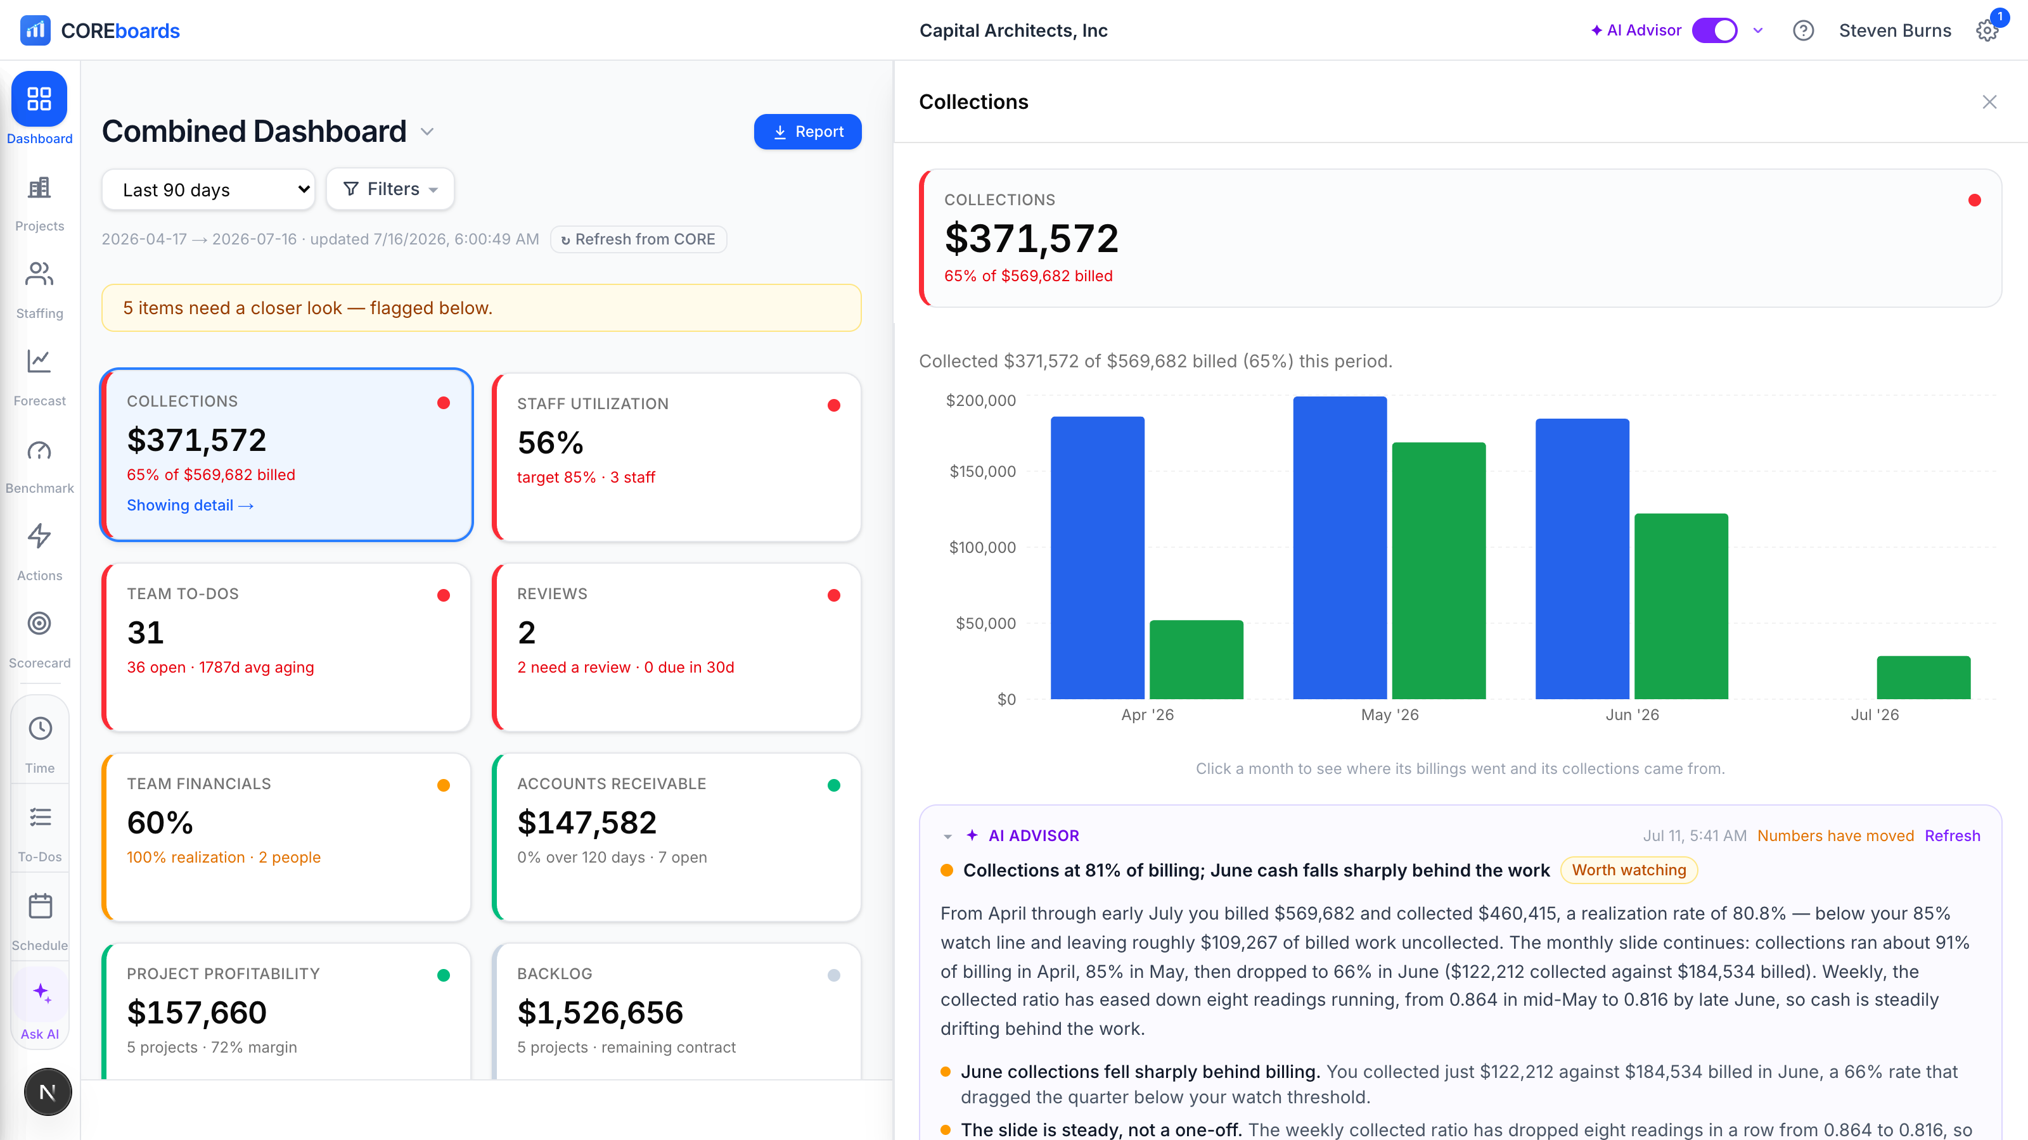Open the Reviews card
Screen dimensions: 2028x1140
tap(676, 647)
